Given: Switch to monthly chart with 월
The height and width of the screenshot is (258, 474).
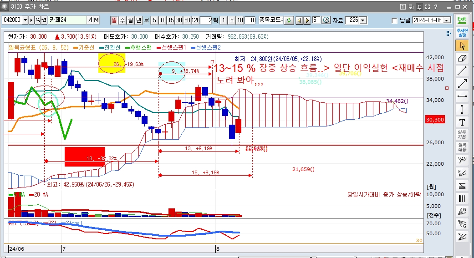Looking at the screenshot, I should [130, 20].
